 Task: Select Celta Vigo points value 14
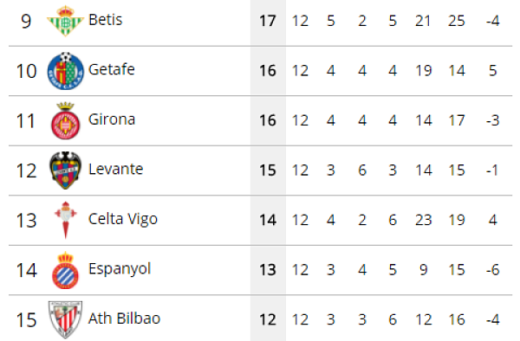[x=268, y=220]
